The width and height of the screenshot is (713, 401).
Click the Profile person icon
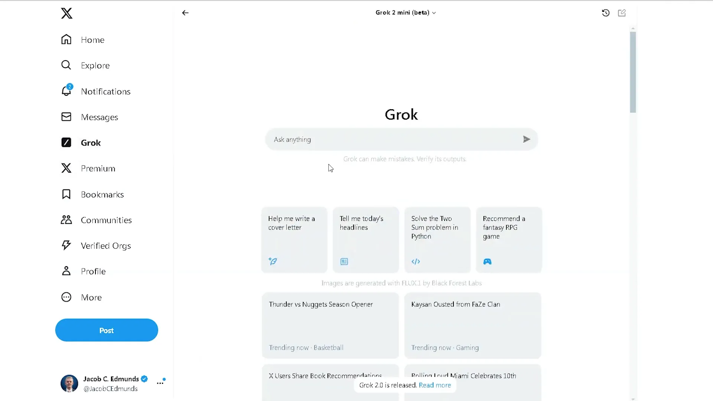click(66, 271)
